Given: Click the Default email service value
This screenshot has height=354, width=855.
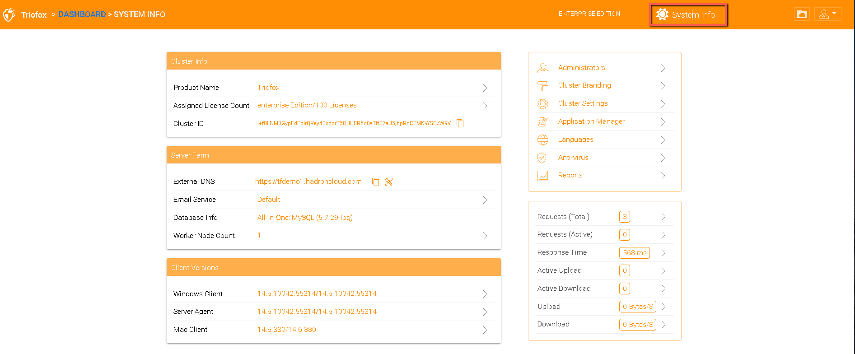Looking at the screenshot, I should pos(269,200).
